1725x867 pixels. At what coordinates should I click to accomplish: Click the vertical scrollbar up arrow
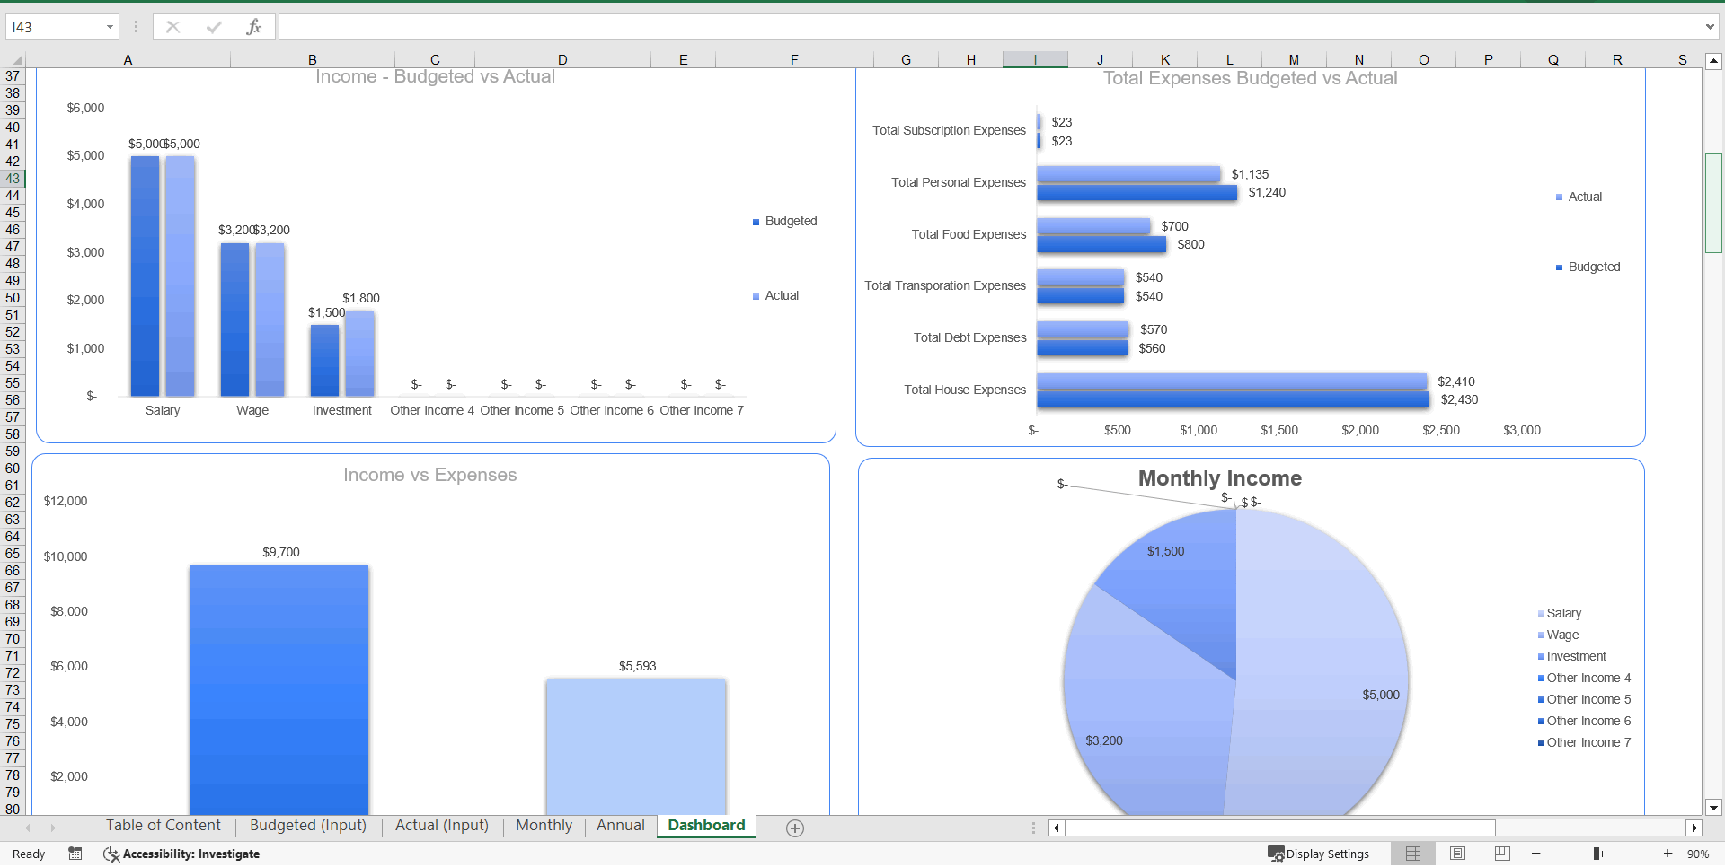tap(1713, 62)
